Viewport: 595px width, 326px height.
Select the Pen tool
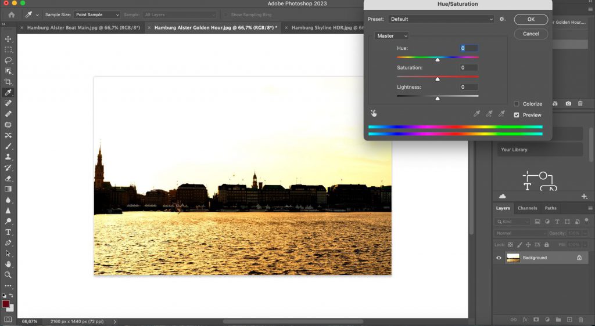[8, 242]
